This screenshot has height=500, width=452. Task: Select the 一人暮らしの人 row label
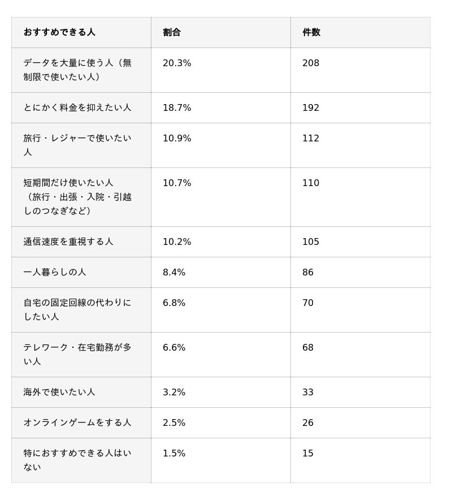[54, 272]
